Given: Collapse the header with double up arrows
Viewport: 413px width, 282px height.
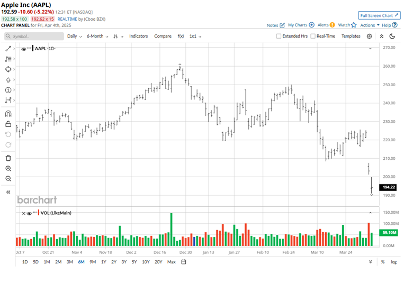Looking at the screenshot, I should [x=381, y=37].
